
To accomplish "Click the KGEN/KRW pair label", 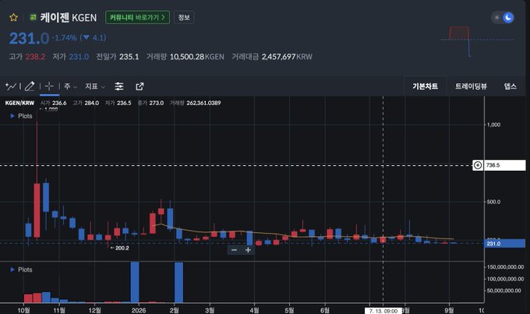I will point(19,103).
